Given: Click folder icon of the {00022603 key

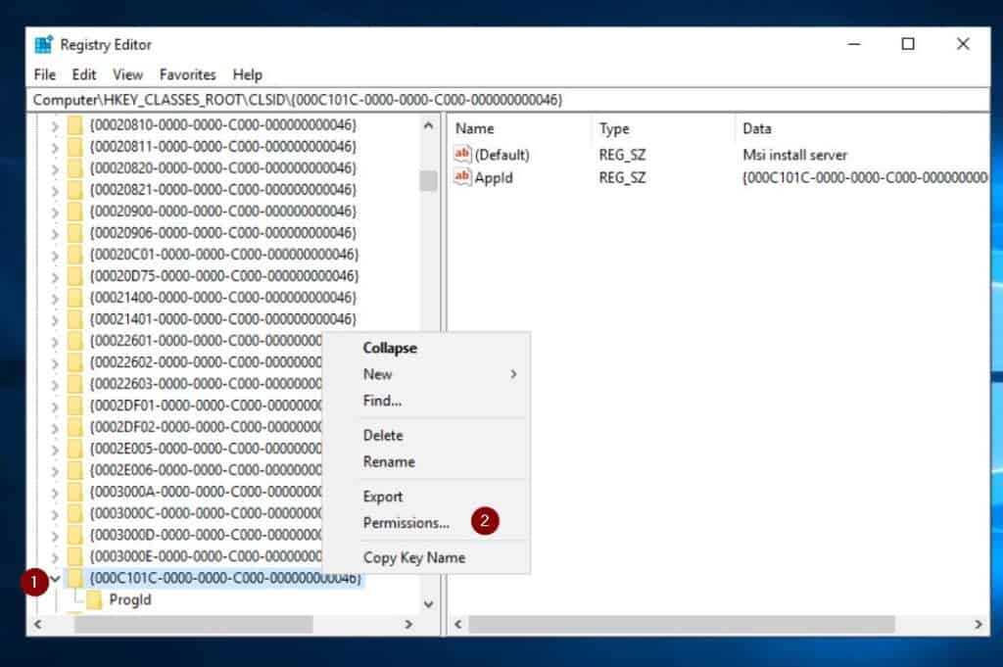Looking at the screenshot, I should pyautogui.click(x=75, y=384).
